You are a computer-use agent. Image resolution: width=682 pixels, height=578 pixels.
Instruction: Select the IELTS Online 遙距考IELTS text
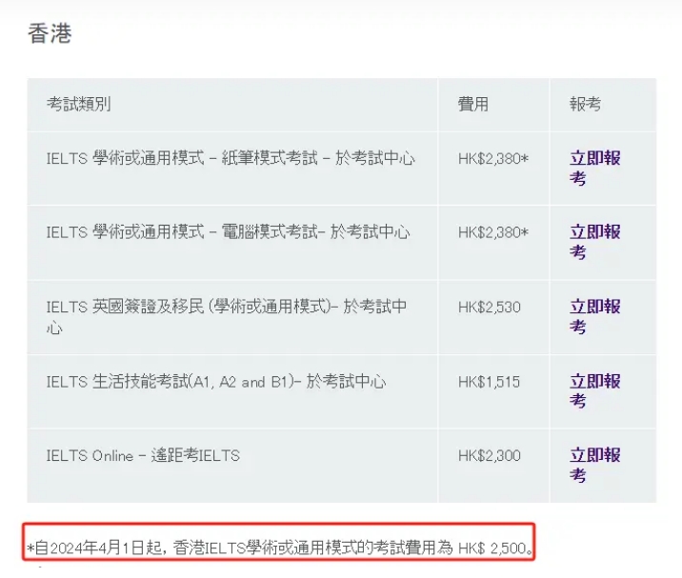click(x=143, y=455)
